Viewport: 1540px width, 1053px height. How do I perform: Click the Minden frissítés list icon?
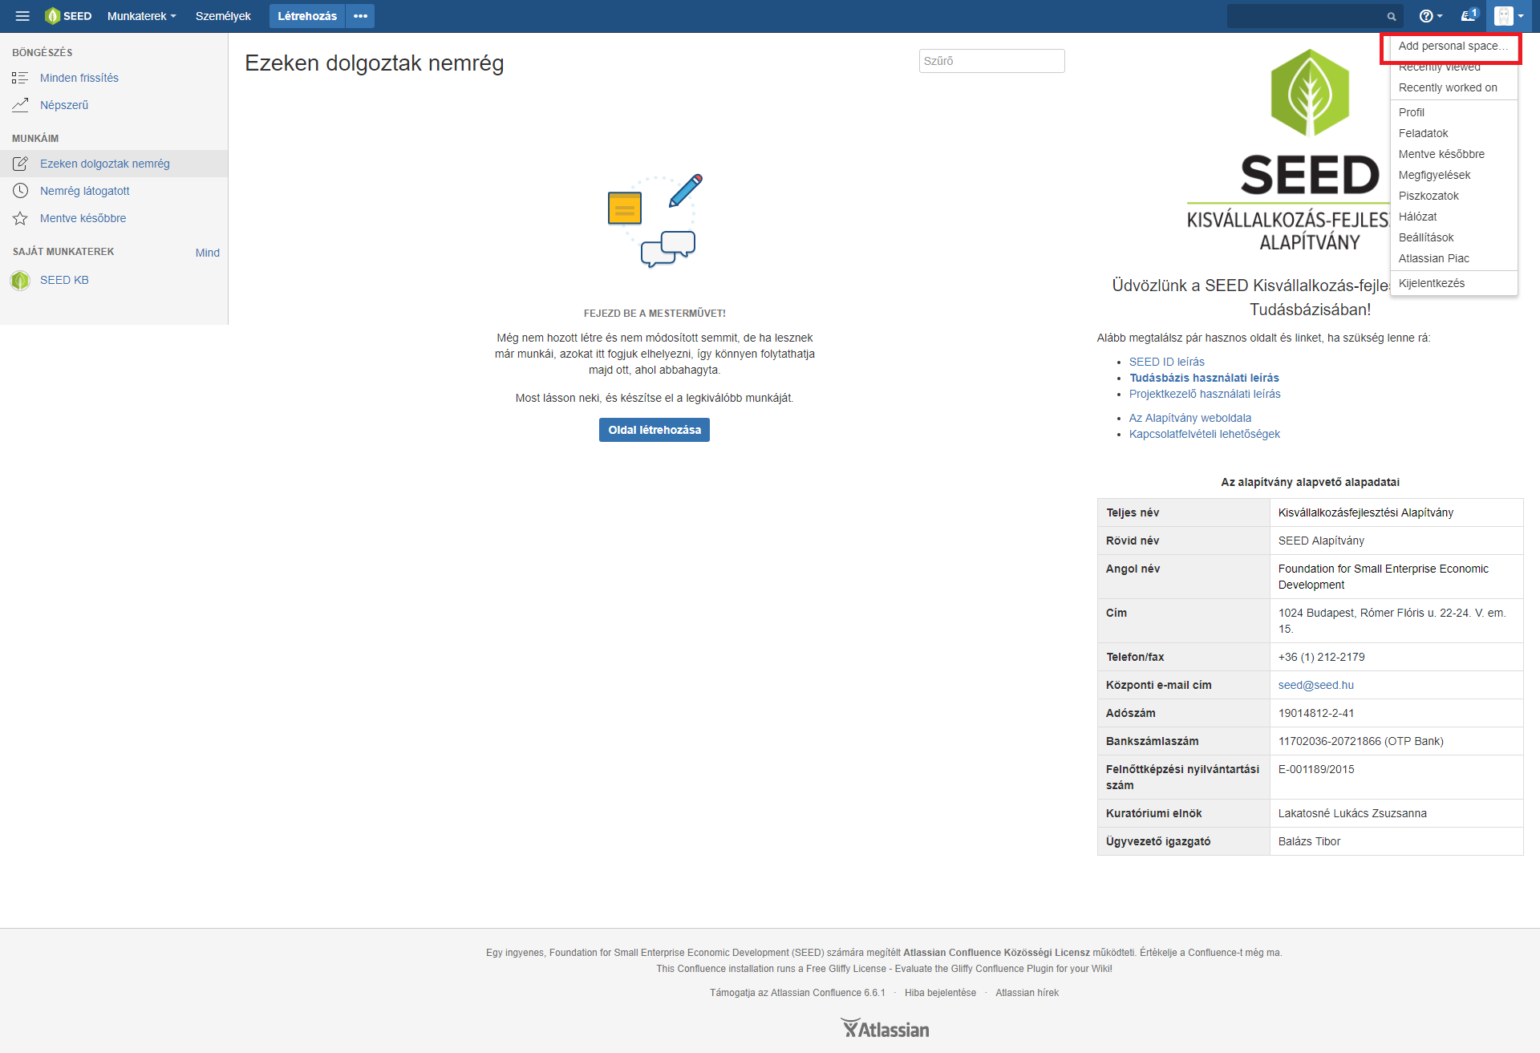[x=20, y=78]
